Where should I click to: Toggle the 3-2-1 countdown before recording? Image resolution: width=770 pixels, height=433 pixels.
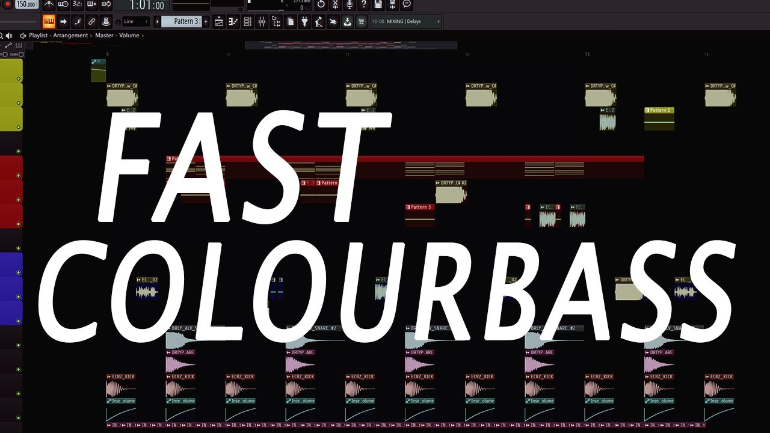click(x=78, y=4)
